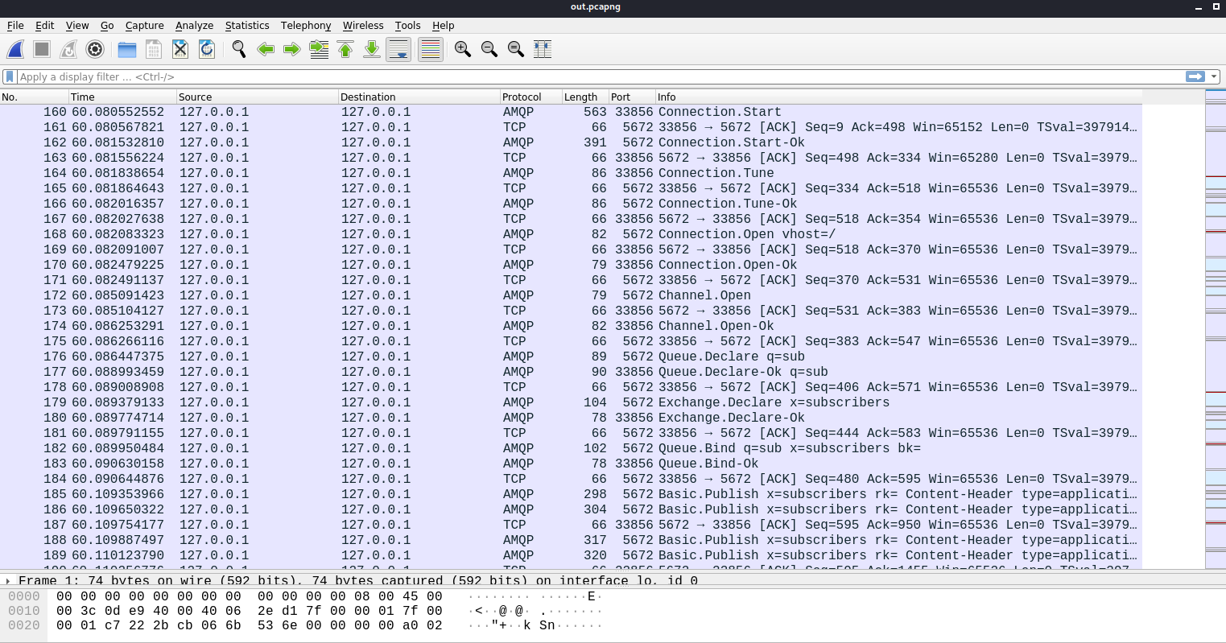This screenshot has height=643, width=1226.
Task: Toggle auto-scroll during live capture
Action: coord(398,49)
